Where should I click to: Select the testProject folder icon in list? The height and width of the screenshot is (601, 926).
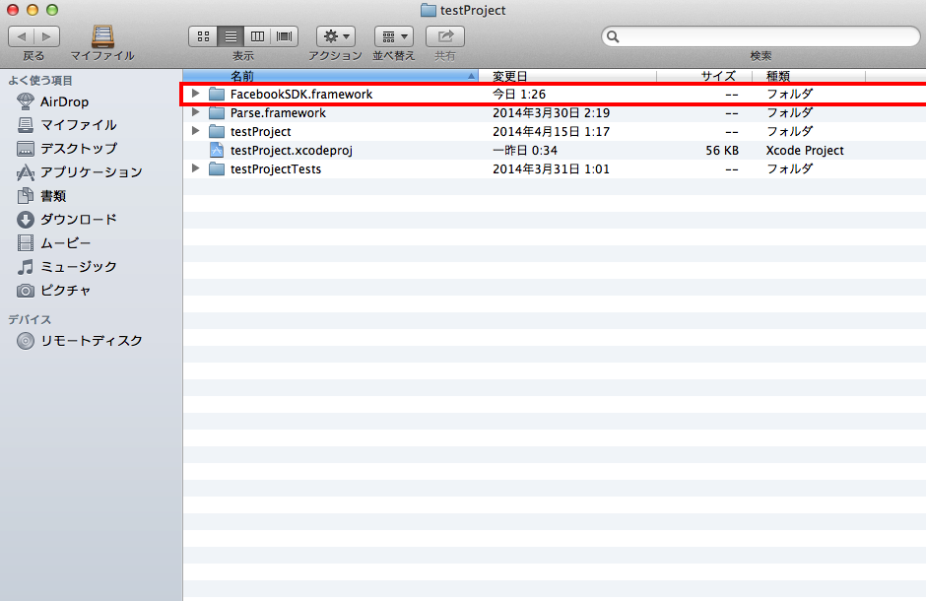click(x=217, y=132)
